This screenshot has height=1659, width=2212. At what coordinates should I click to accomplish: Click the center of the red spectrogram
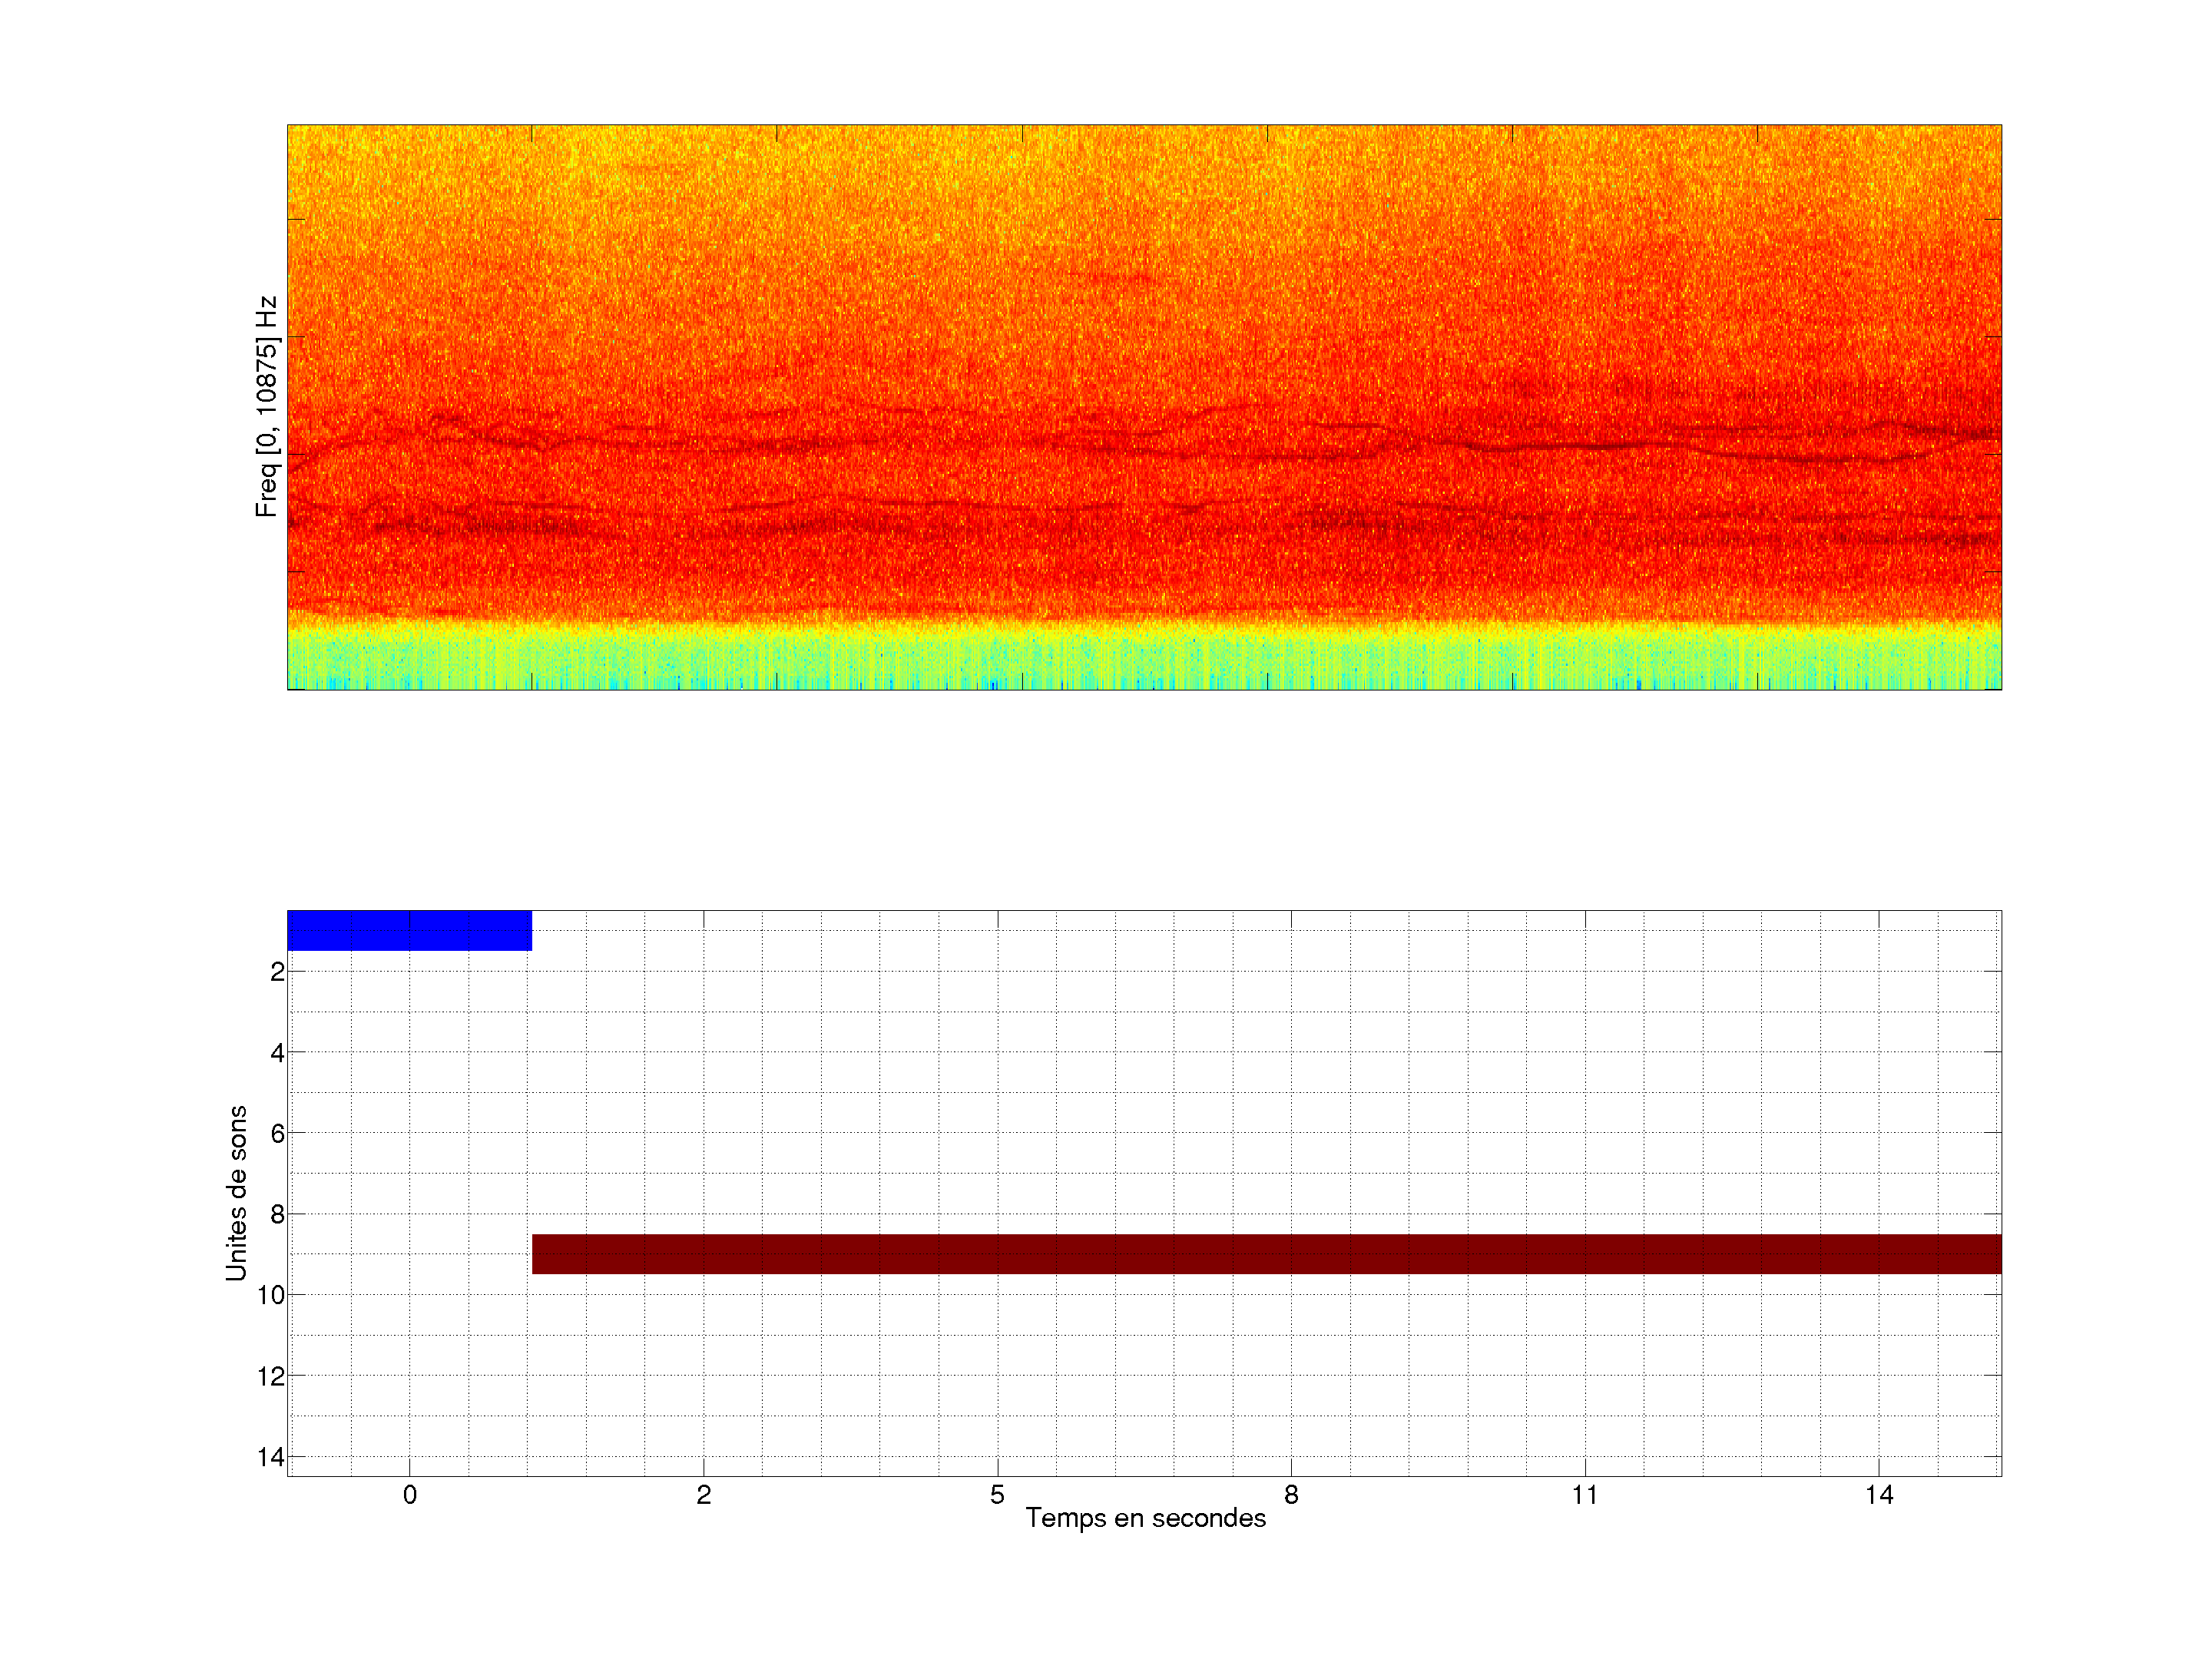point(1144,407)
